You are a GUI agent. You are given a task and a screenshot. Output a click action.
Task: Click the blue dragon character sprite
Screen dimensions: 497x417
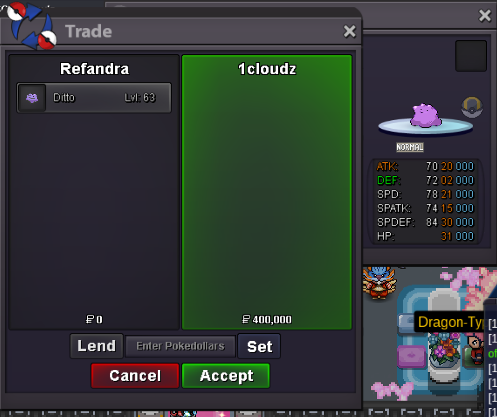pos(379,283)
